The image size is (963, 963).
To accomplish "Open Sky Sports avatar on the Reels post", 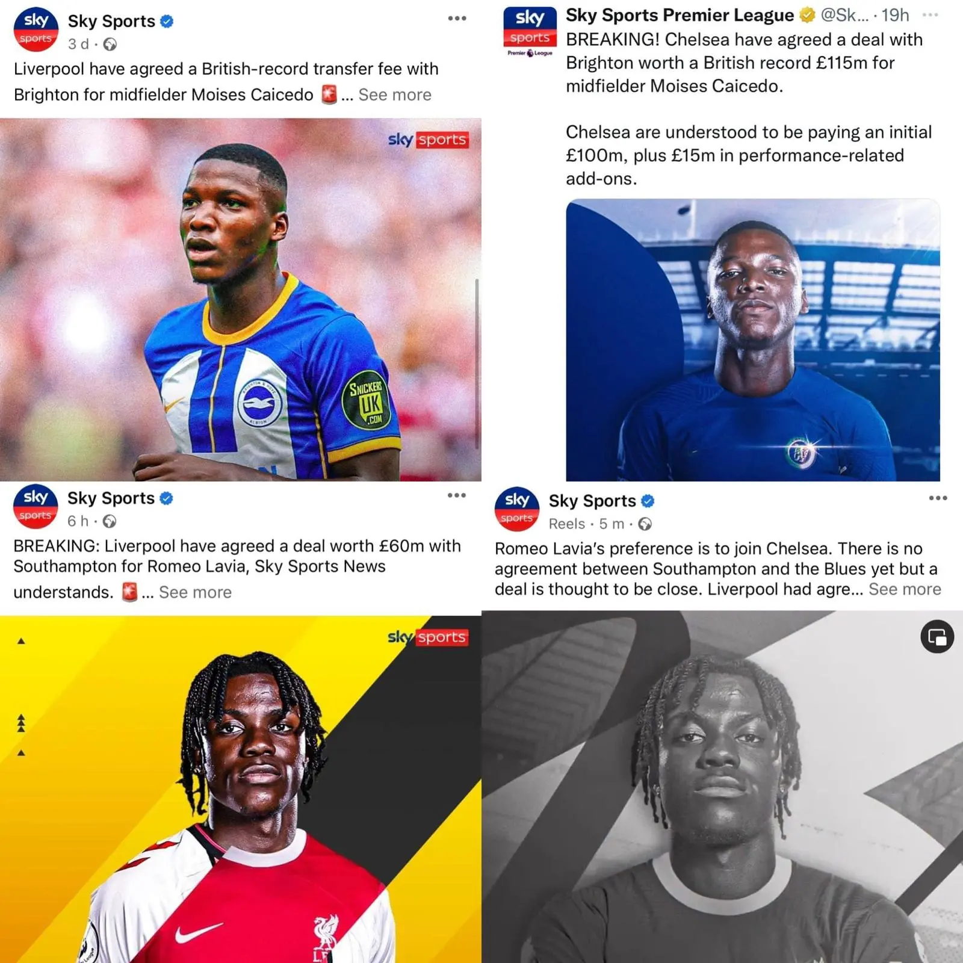I will [x=517, y=509].
